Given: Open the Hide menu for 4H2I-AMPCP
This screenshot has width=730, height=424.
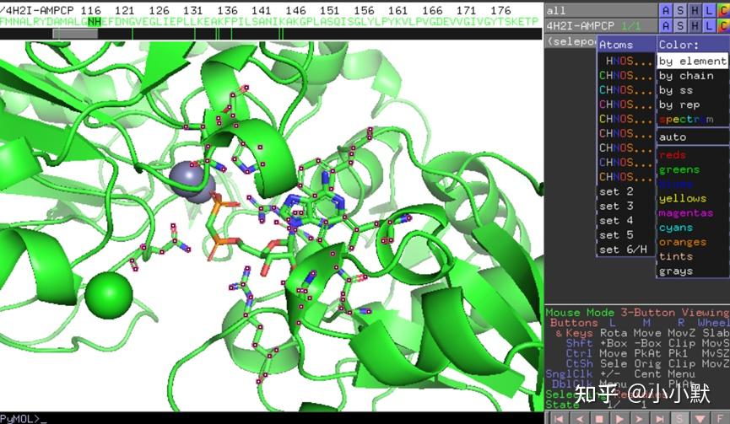Looking at the screenshot, I should click(695, 25).
